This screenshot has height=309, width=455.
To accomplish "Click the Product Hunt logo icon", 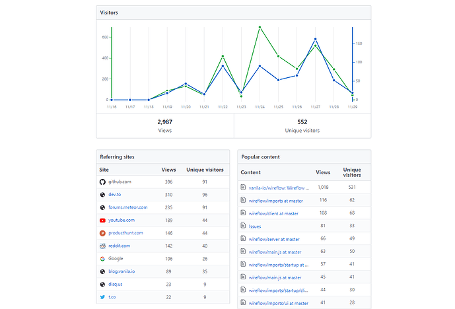I will click(x=102, y=233).
